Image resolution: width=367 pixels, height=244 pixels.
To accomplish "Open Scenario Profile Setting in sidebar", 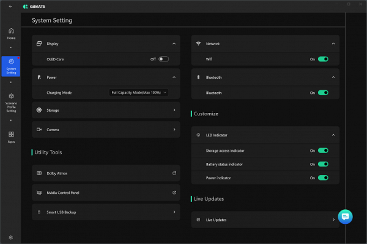I will [x=11, y=102].
